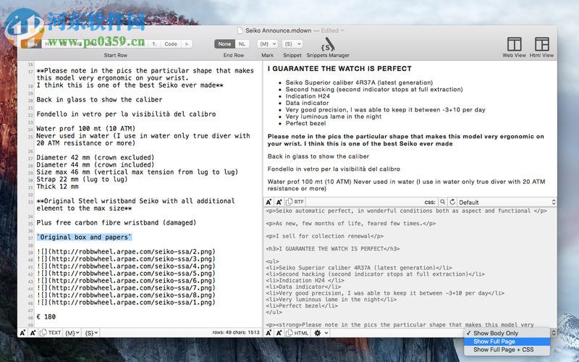Open the Snippets Manager
The height and width of the screenshot is (362, 579).
(x=328, y=47)
